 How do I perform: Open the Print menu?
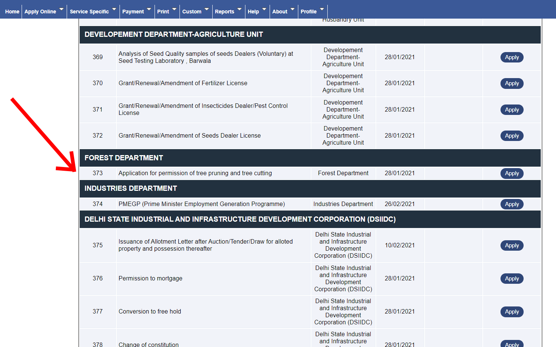click(166, 12)
